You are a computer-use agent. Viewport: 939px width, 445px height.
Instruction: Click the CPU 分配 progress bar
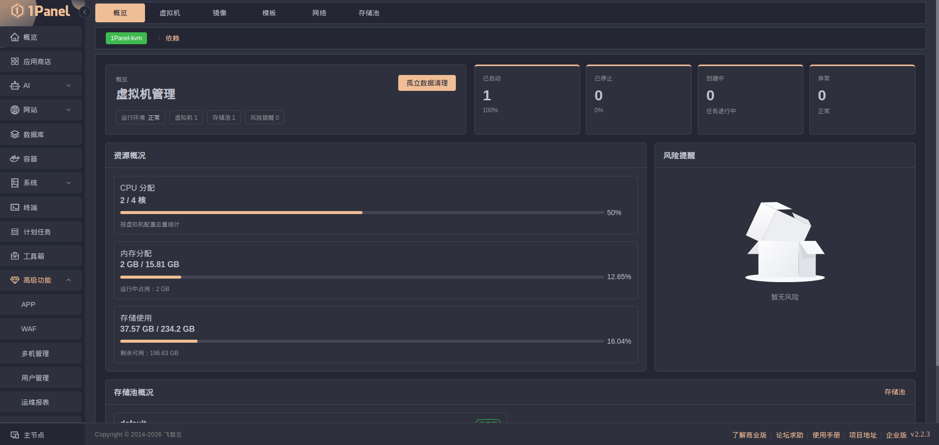pyautogui.click(x=362, y=213)
